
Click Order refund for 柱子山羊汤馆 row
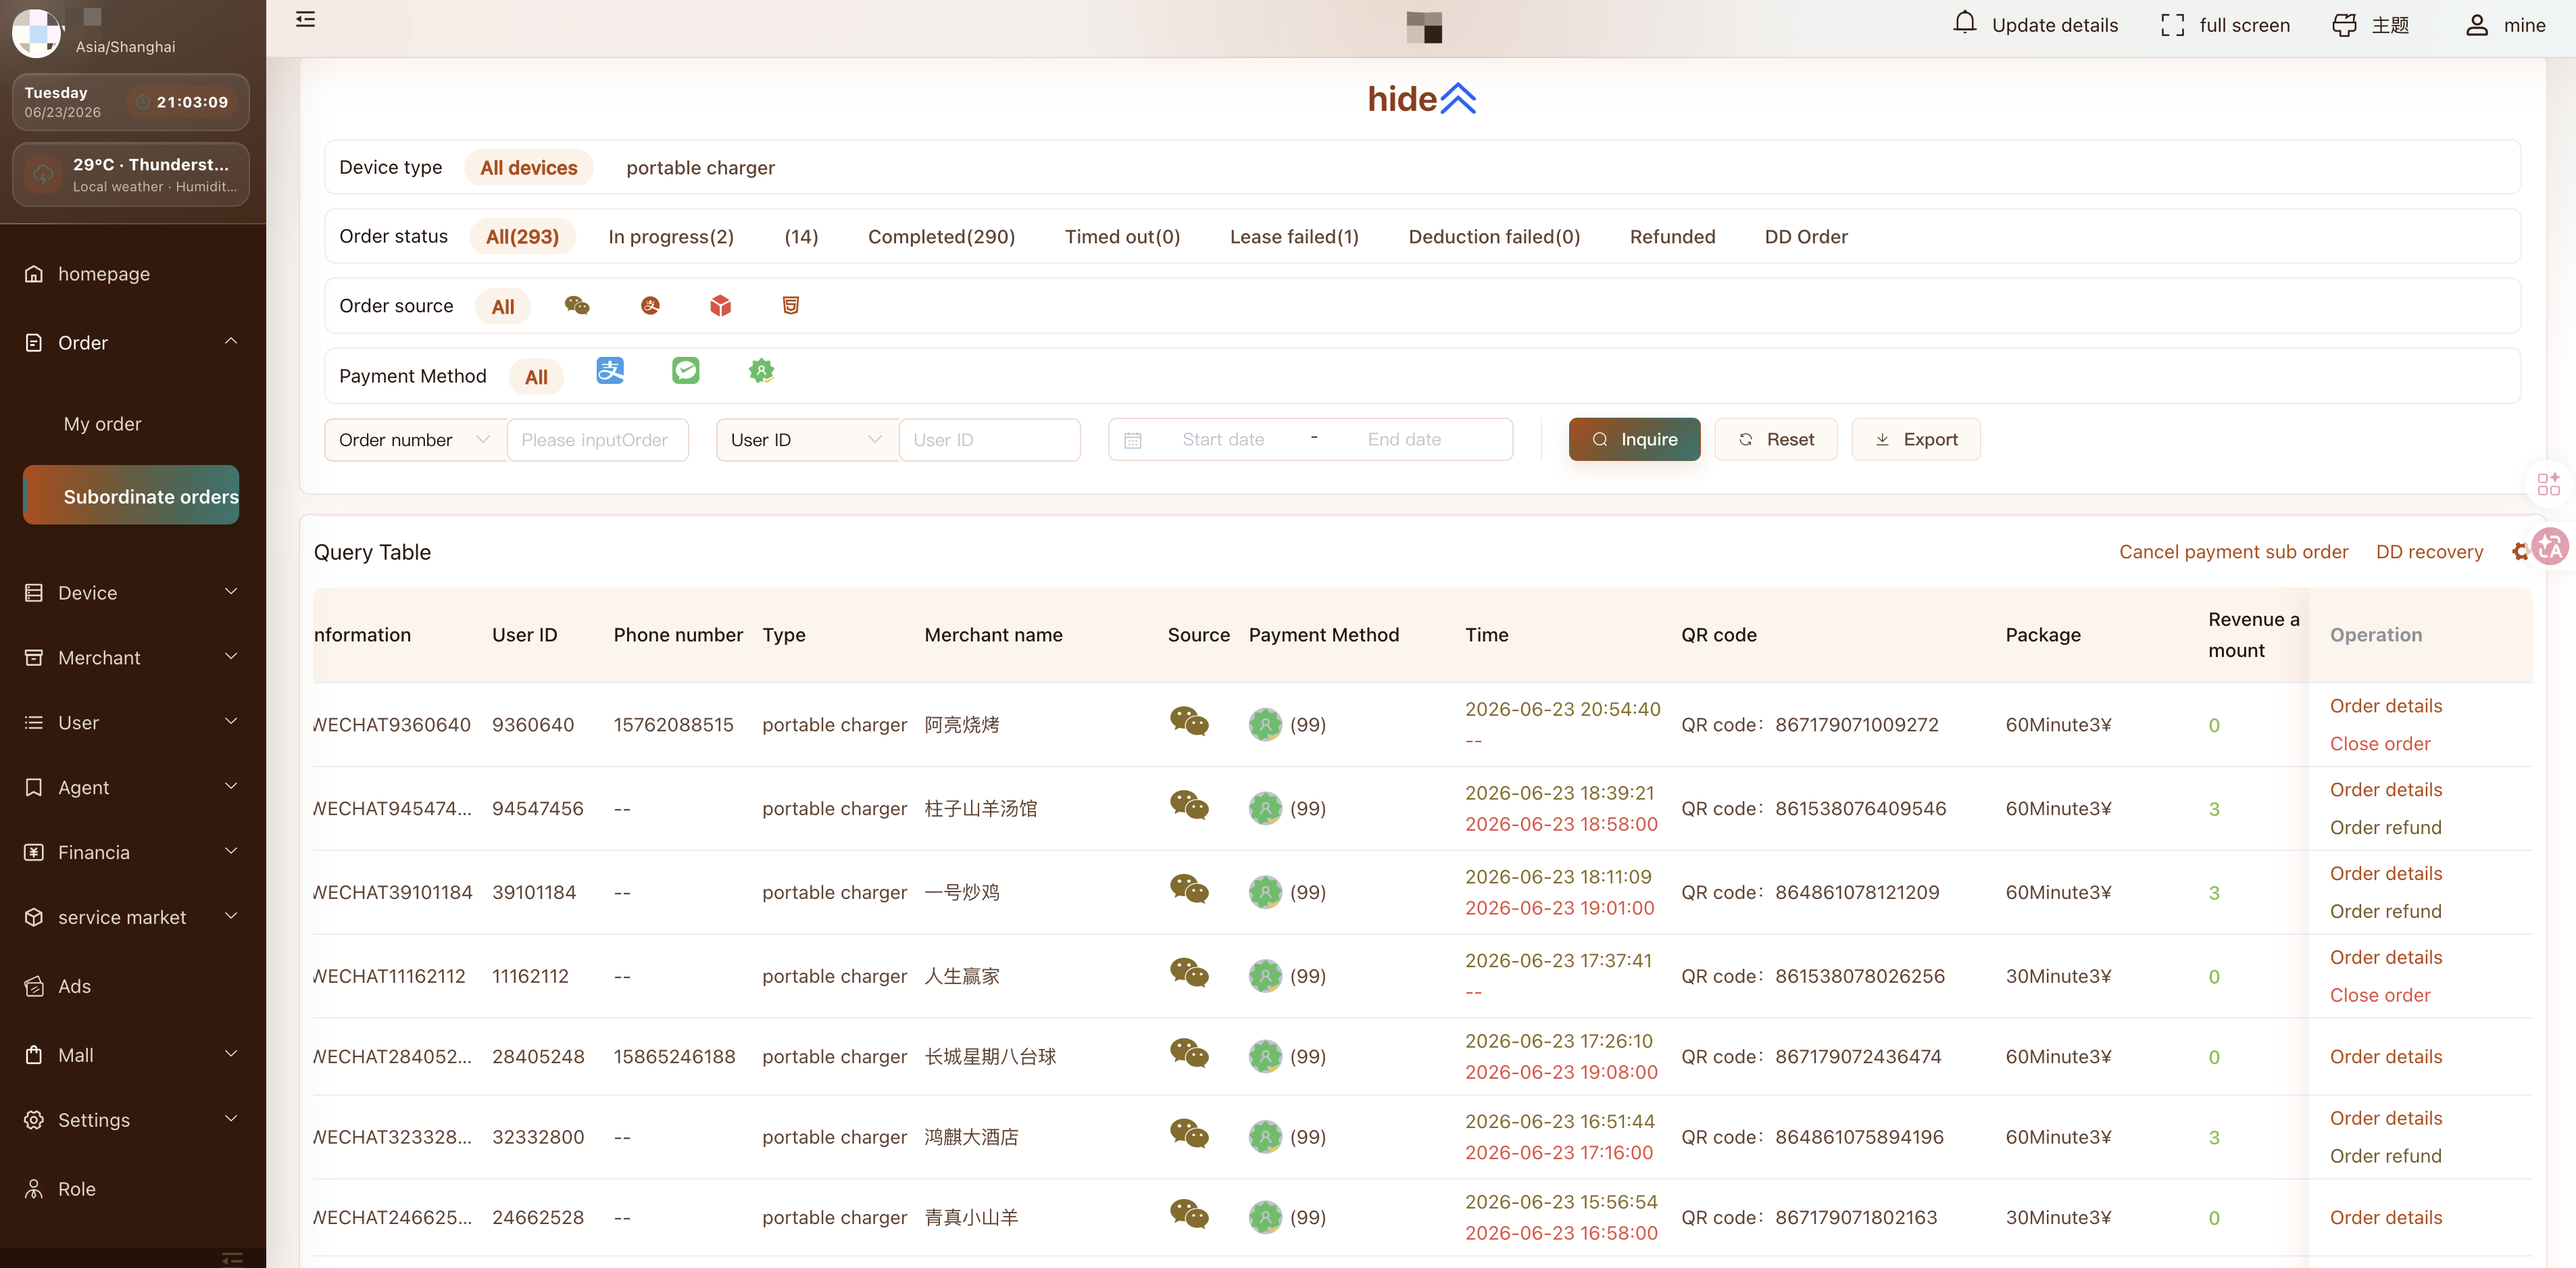pyautogui.click(x=2386, y=828)
